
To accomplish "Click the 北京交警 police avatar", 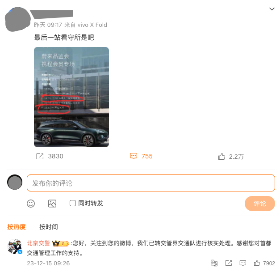I will point(15,246).
